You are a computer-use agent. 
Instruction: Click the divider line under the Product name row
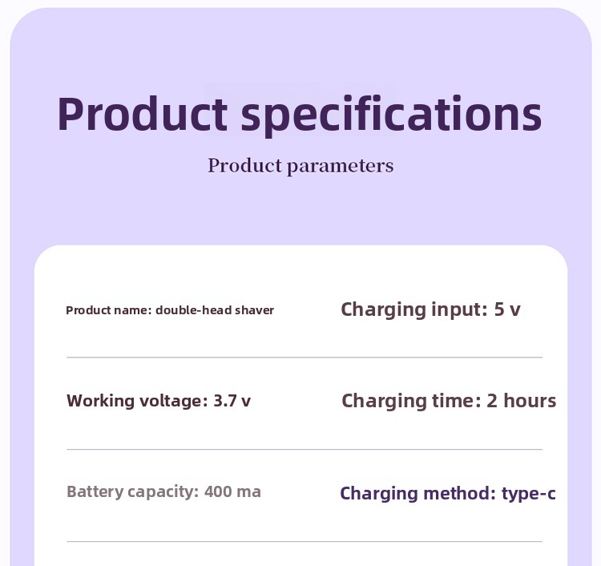coord(305,357)
